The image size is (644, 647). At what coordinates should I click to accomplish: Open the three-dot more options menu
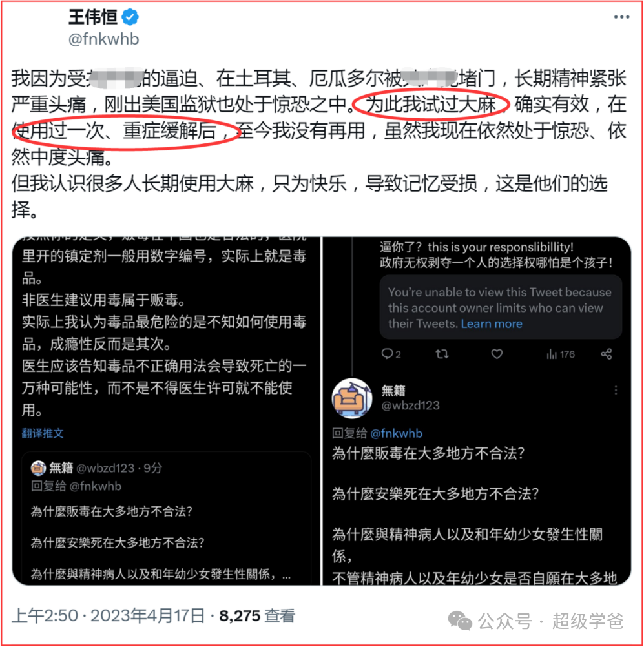click(x=621, y=17)
